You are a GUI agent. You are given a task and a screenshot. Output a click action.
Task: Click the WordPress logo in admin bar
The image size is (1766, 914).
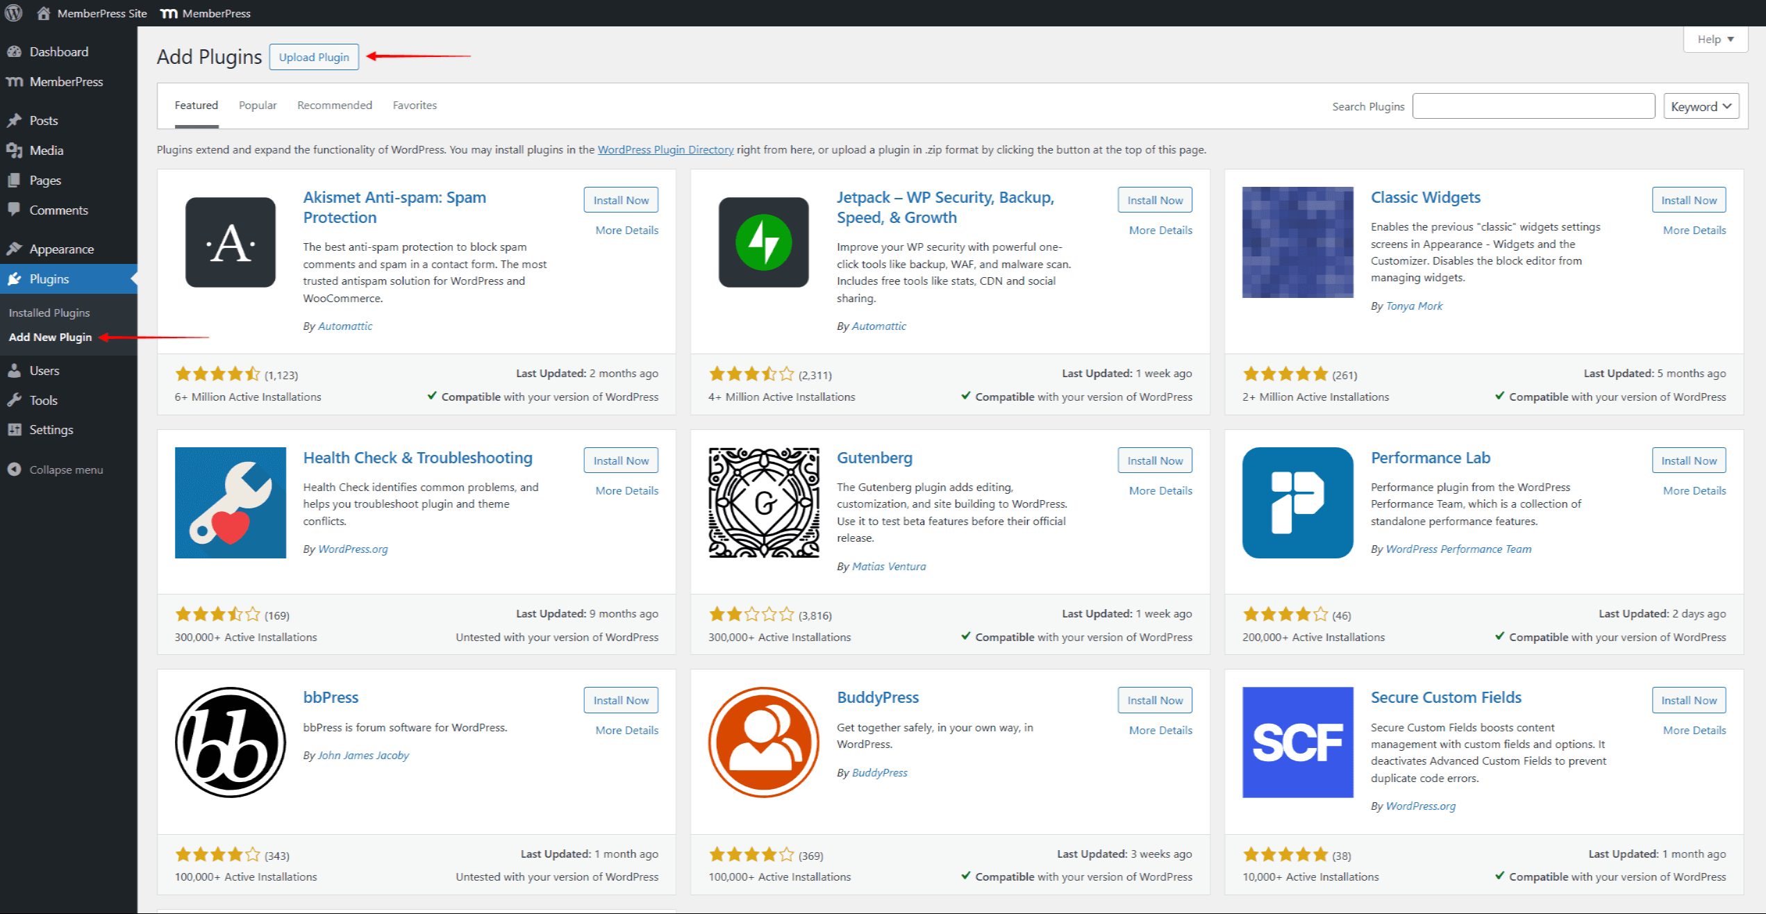coord(14,13)
